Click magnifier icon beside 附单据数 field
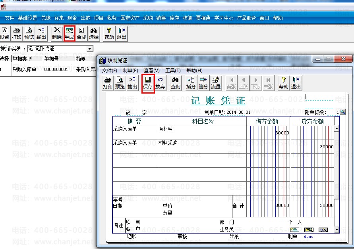The image size is (354, 249). (x=343, y=112)
